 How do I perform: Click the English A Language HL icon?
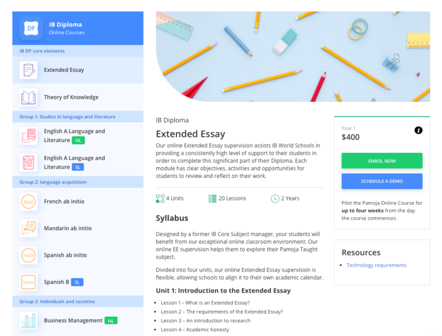click(29, 136)
